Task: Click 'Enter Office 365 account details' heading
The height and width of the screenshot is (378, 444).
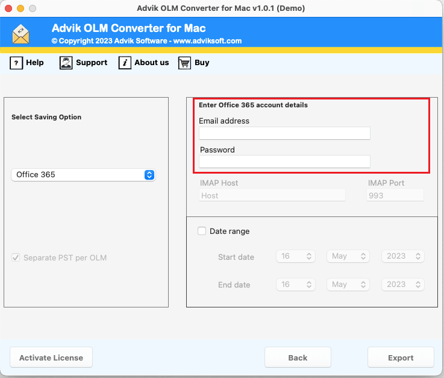Action: (253, 105)
